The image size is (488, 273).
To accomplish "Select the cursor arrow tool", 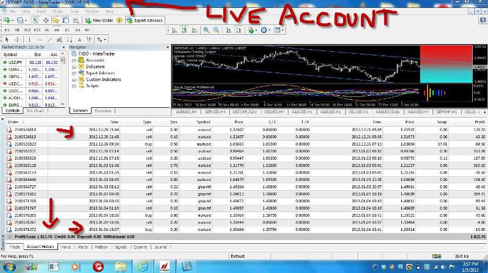I will point(6,39).
